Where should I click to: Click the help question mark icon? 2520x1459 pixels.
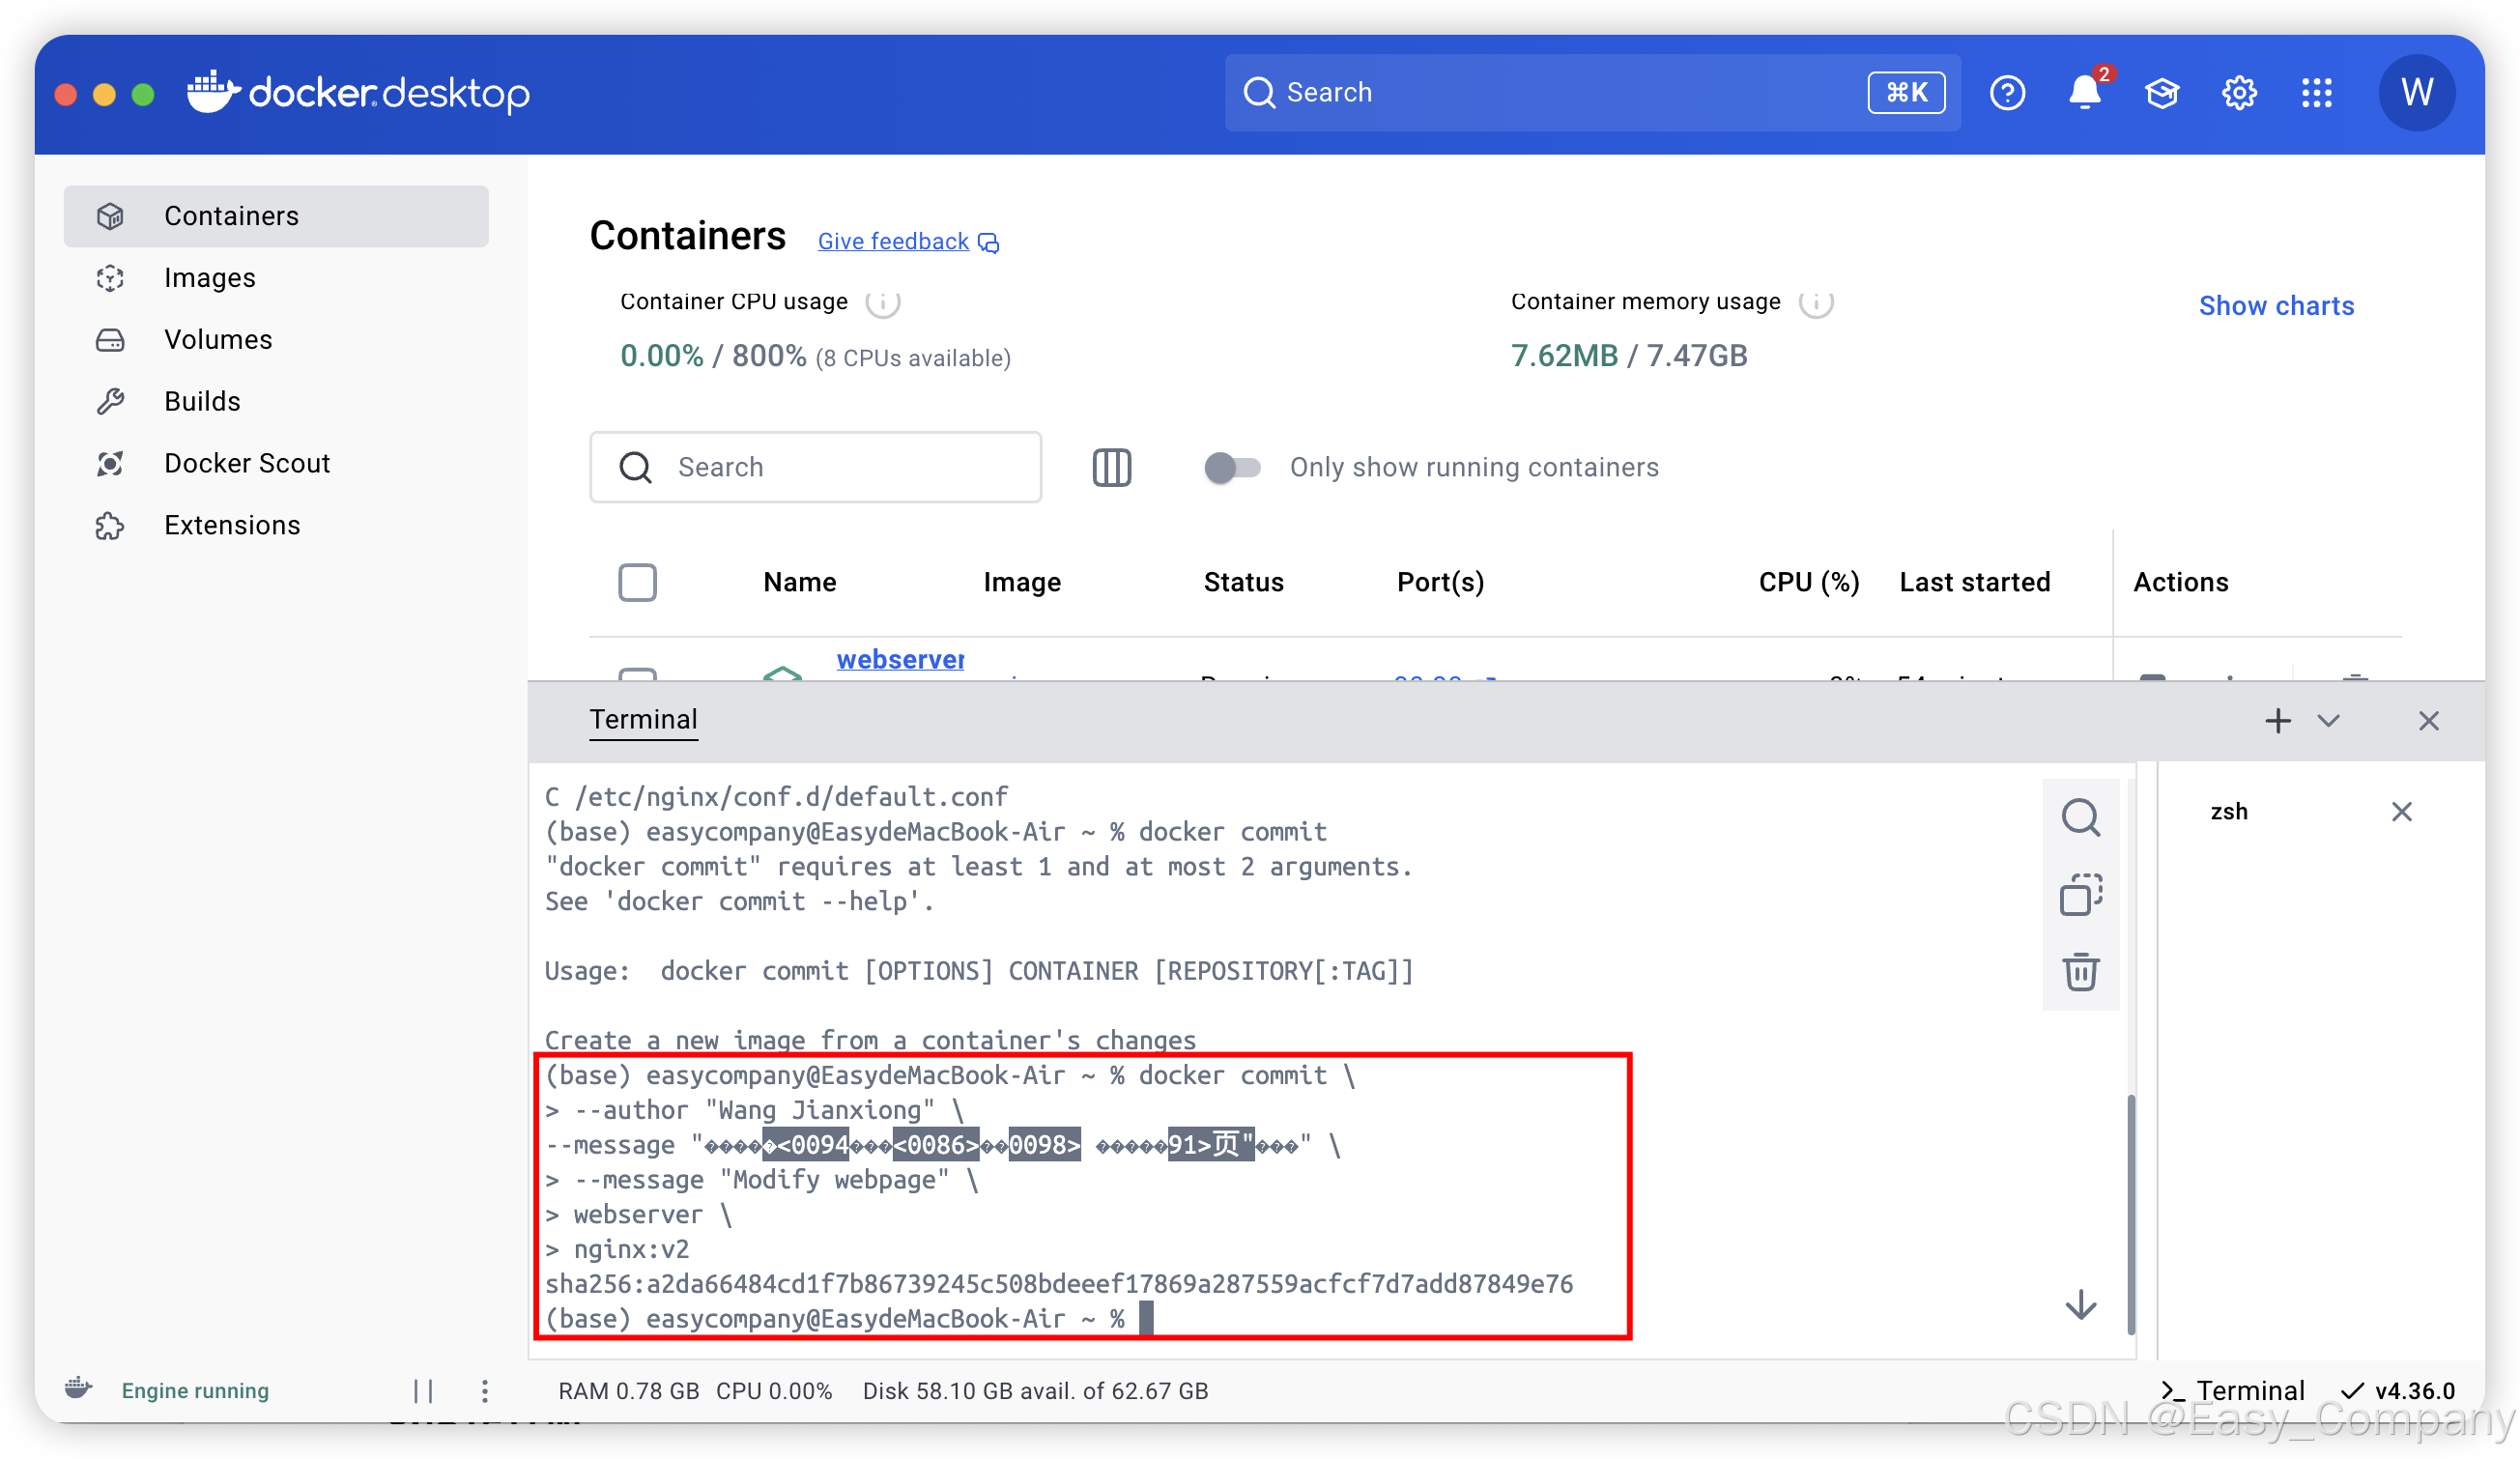pyautogui.click(x=2007, y=93)
